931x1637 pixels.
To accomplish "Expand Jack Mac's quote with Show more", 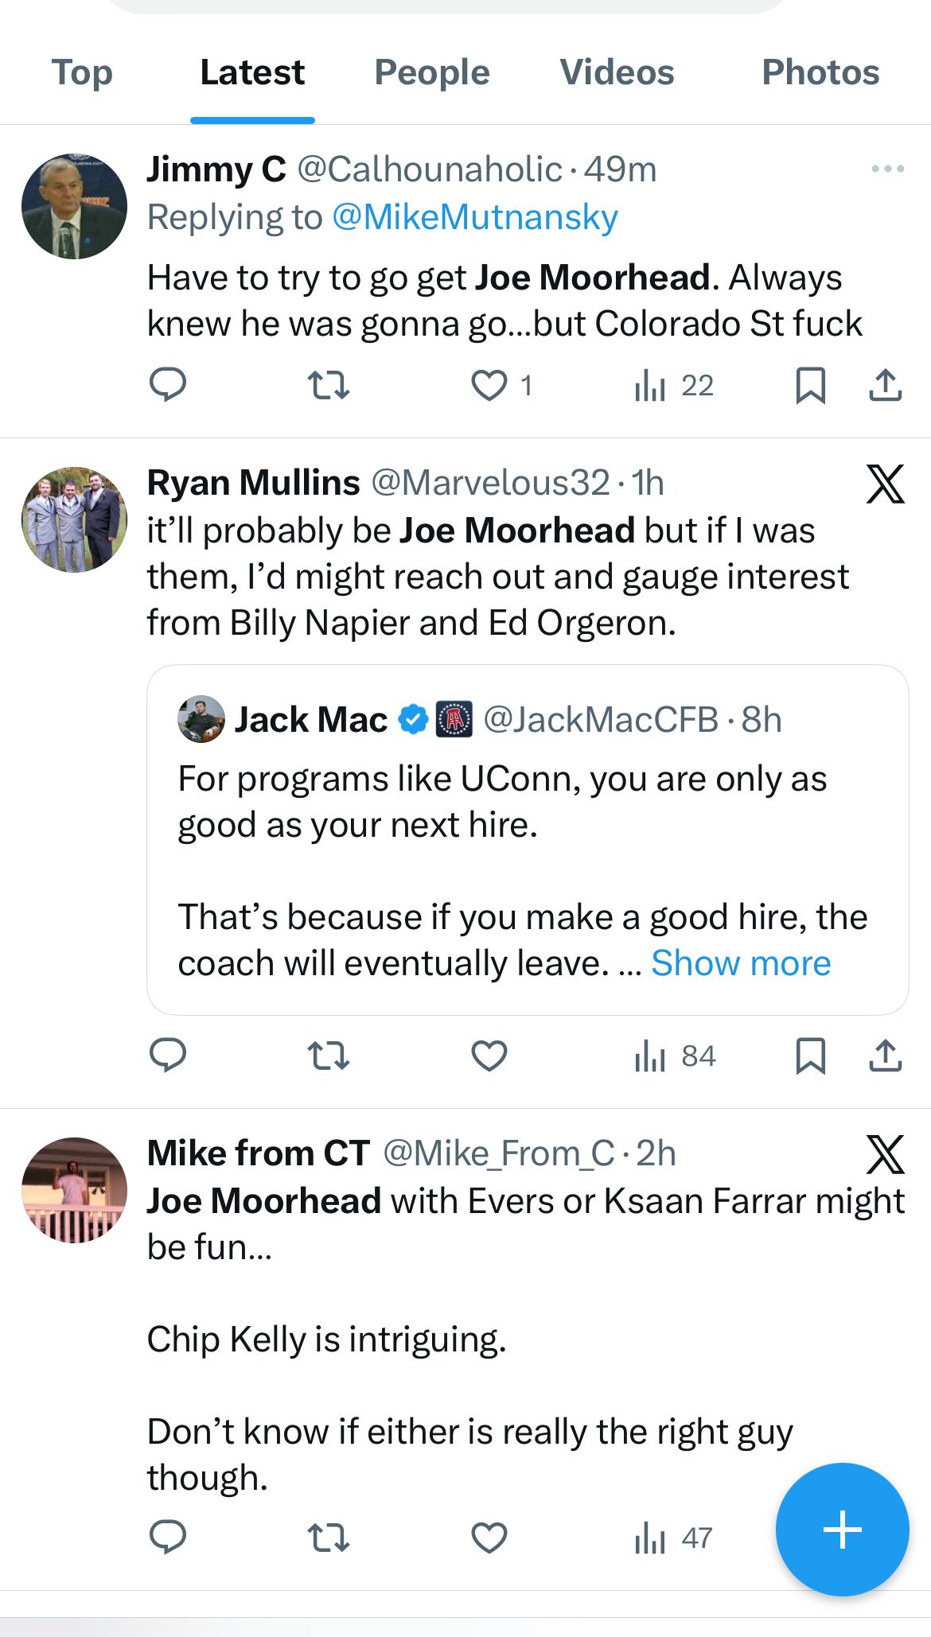I will (740, 963).
